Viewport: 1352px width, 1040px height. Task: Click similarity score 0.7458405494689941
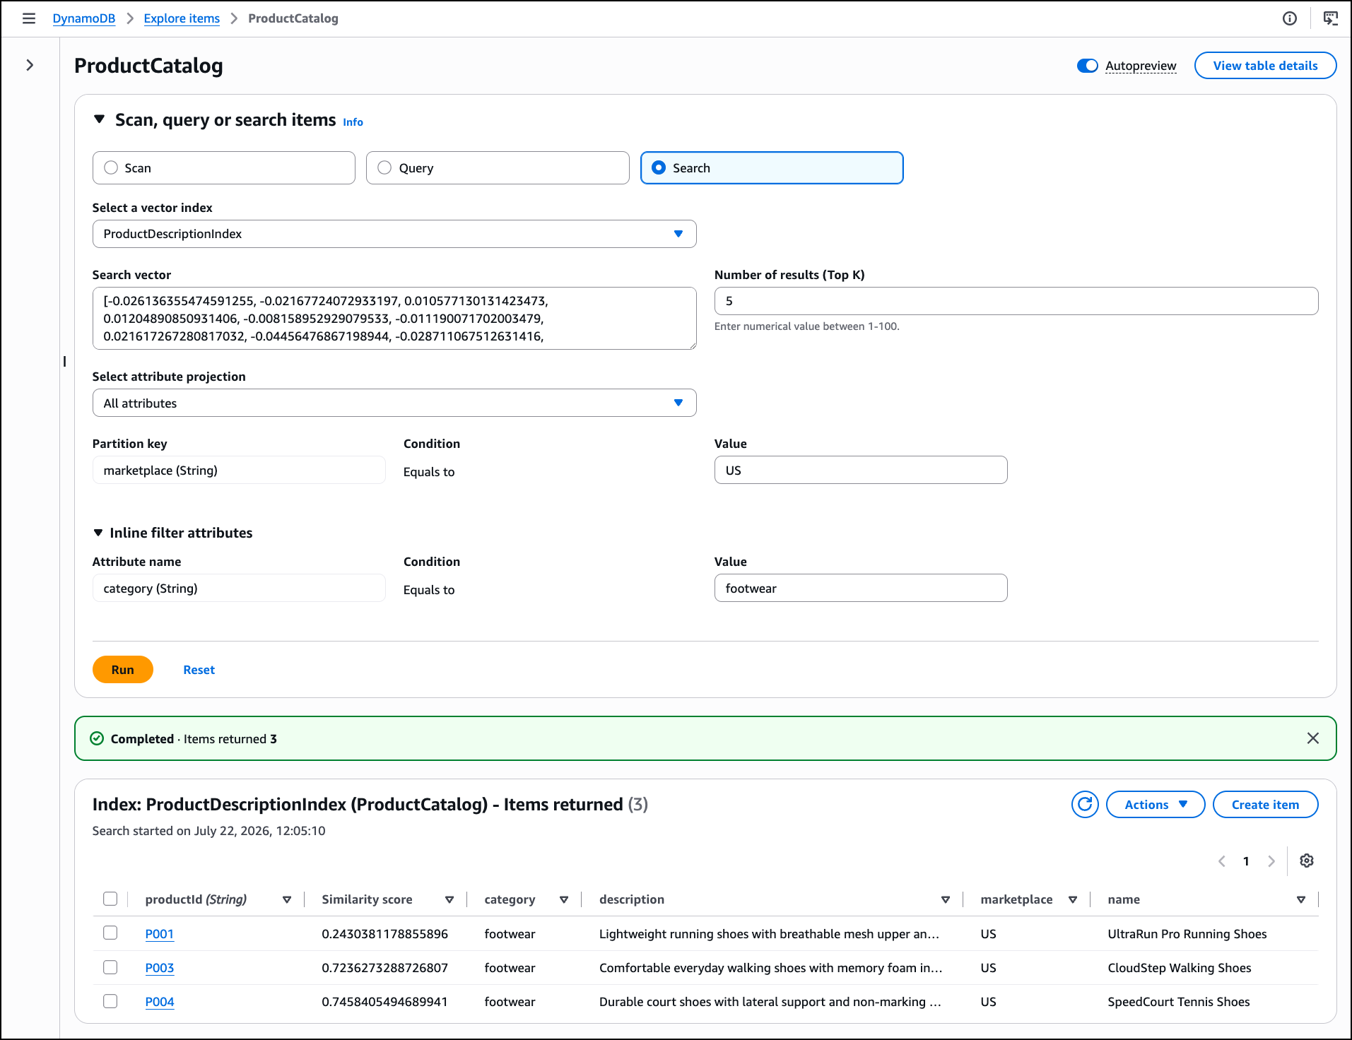pyautogui.click(x=384, y=1002)
